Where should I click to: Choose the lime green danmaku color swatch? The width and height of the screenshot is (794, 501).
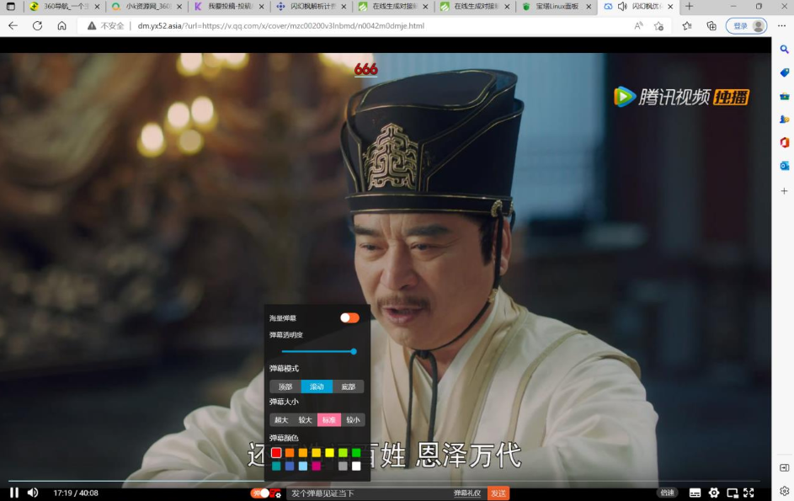(x=343, y=452)
